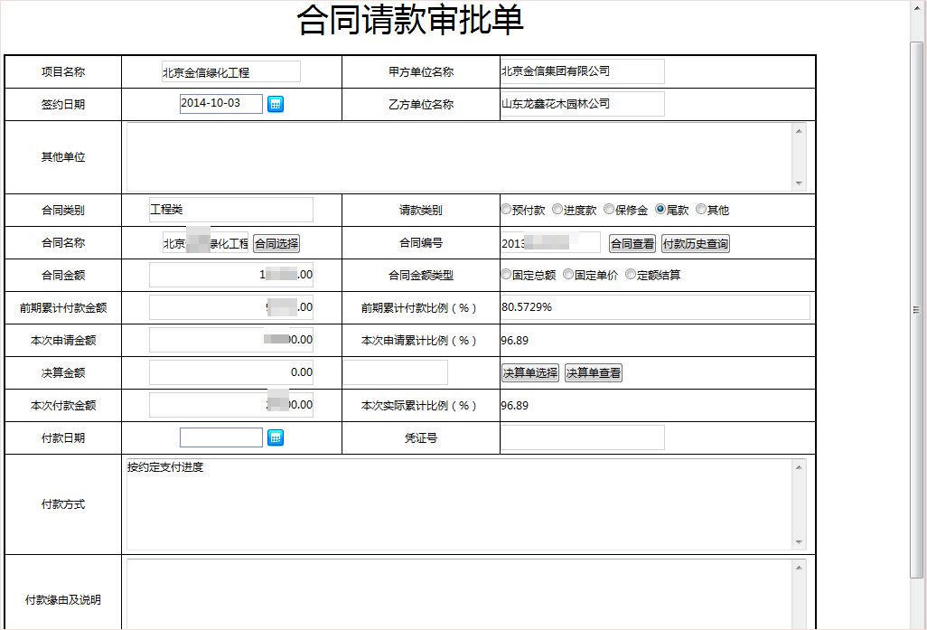Image resolution: width=927 pixels, height=630 pixels.
Task: Open the calendar picker for 付款日期
Action: pos(276,438)
